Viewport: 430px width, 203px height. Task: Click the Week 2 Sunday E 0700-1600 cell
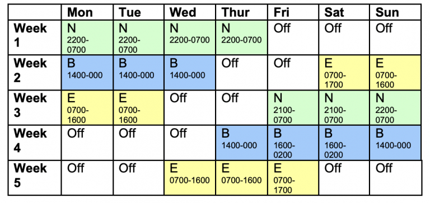click(395, 72)
